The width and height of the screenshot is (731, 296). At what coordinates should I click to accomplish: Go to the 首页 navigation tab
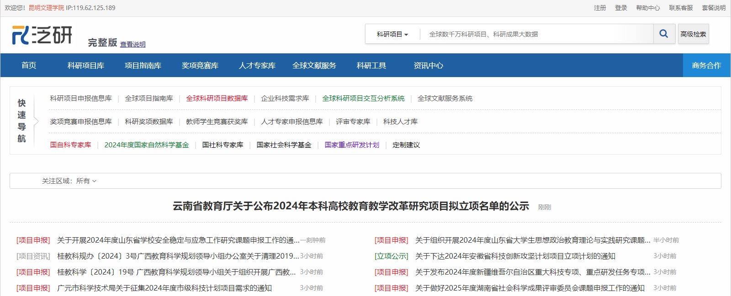(x=29, y=65)
